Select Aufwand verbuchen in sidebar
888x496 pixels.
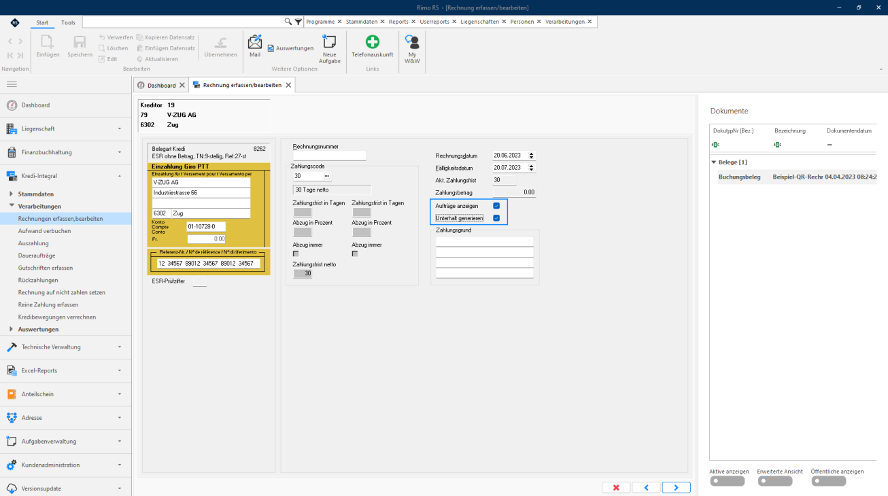44,231
